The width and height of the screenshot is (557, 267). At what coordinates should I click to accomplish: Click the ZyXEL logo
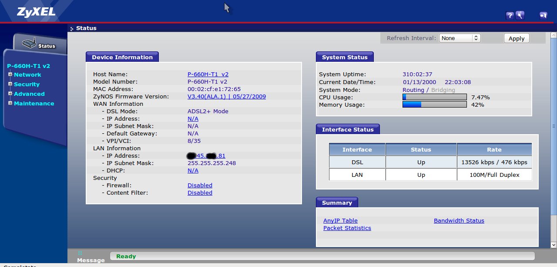(36, 12)
